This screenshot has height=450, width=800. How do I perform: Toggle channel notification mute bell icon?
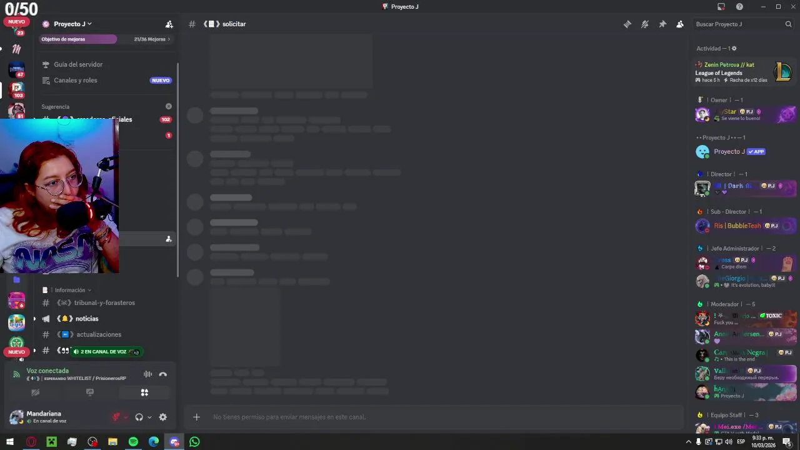644,24
